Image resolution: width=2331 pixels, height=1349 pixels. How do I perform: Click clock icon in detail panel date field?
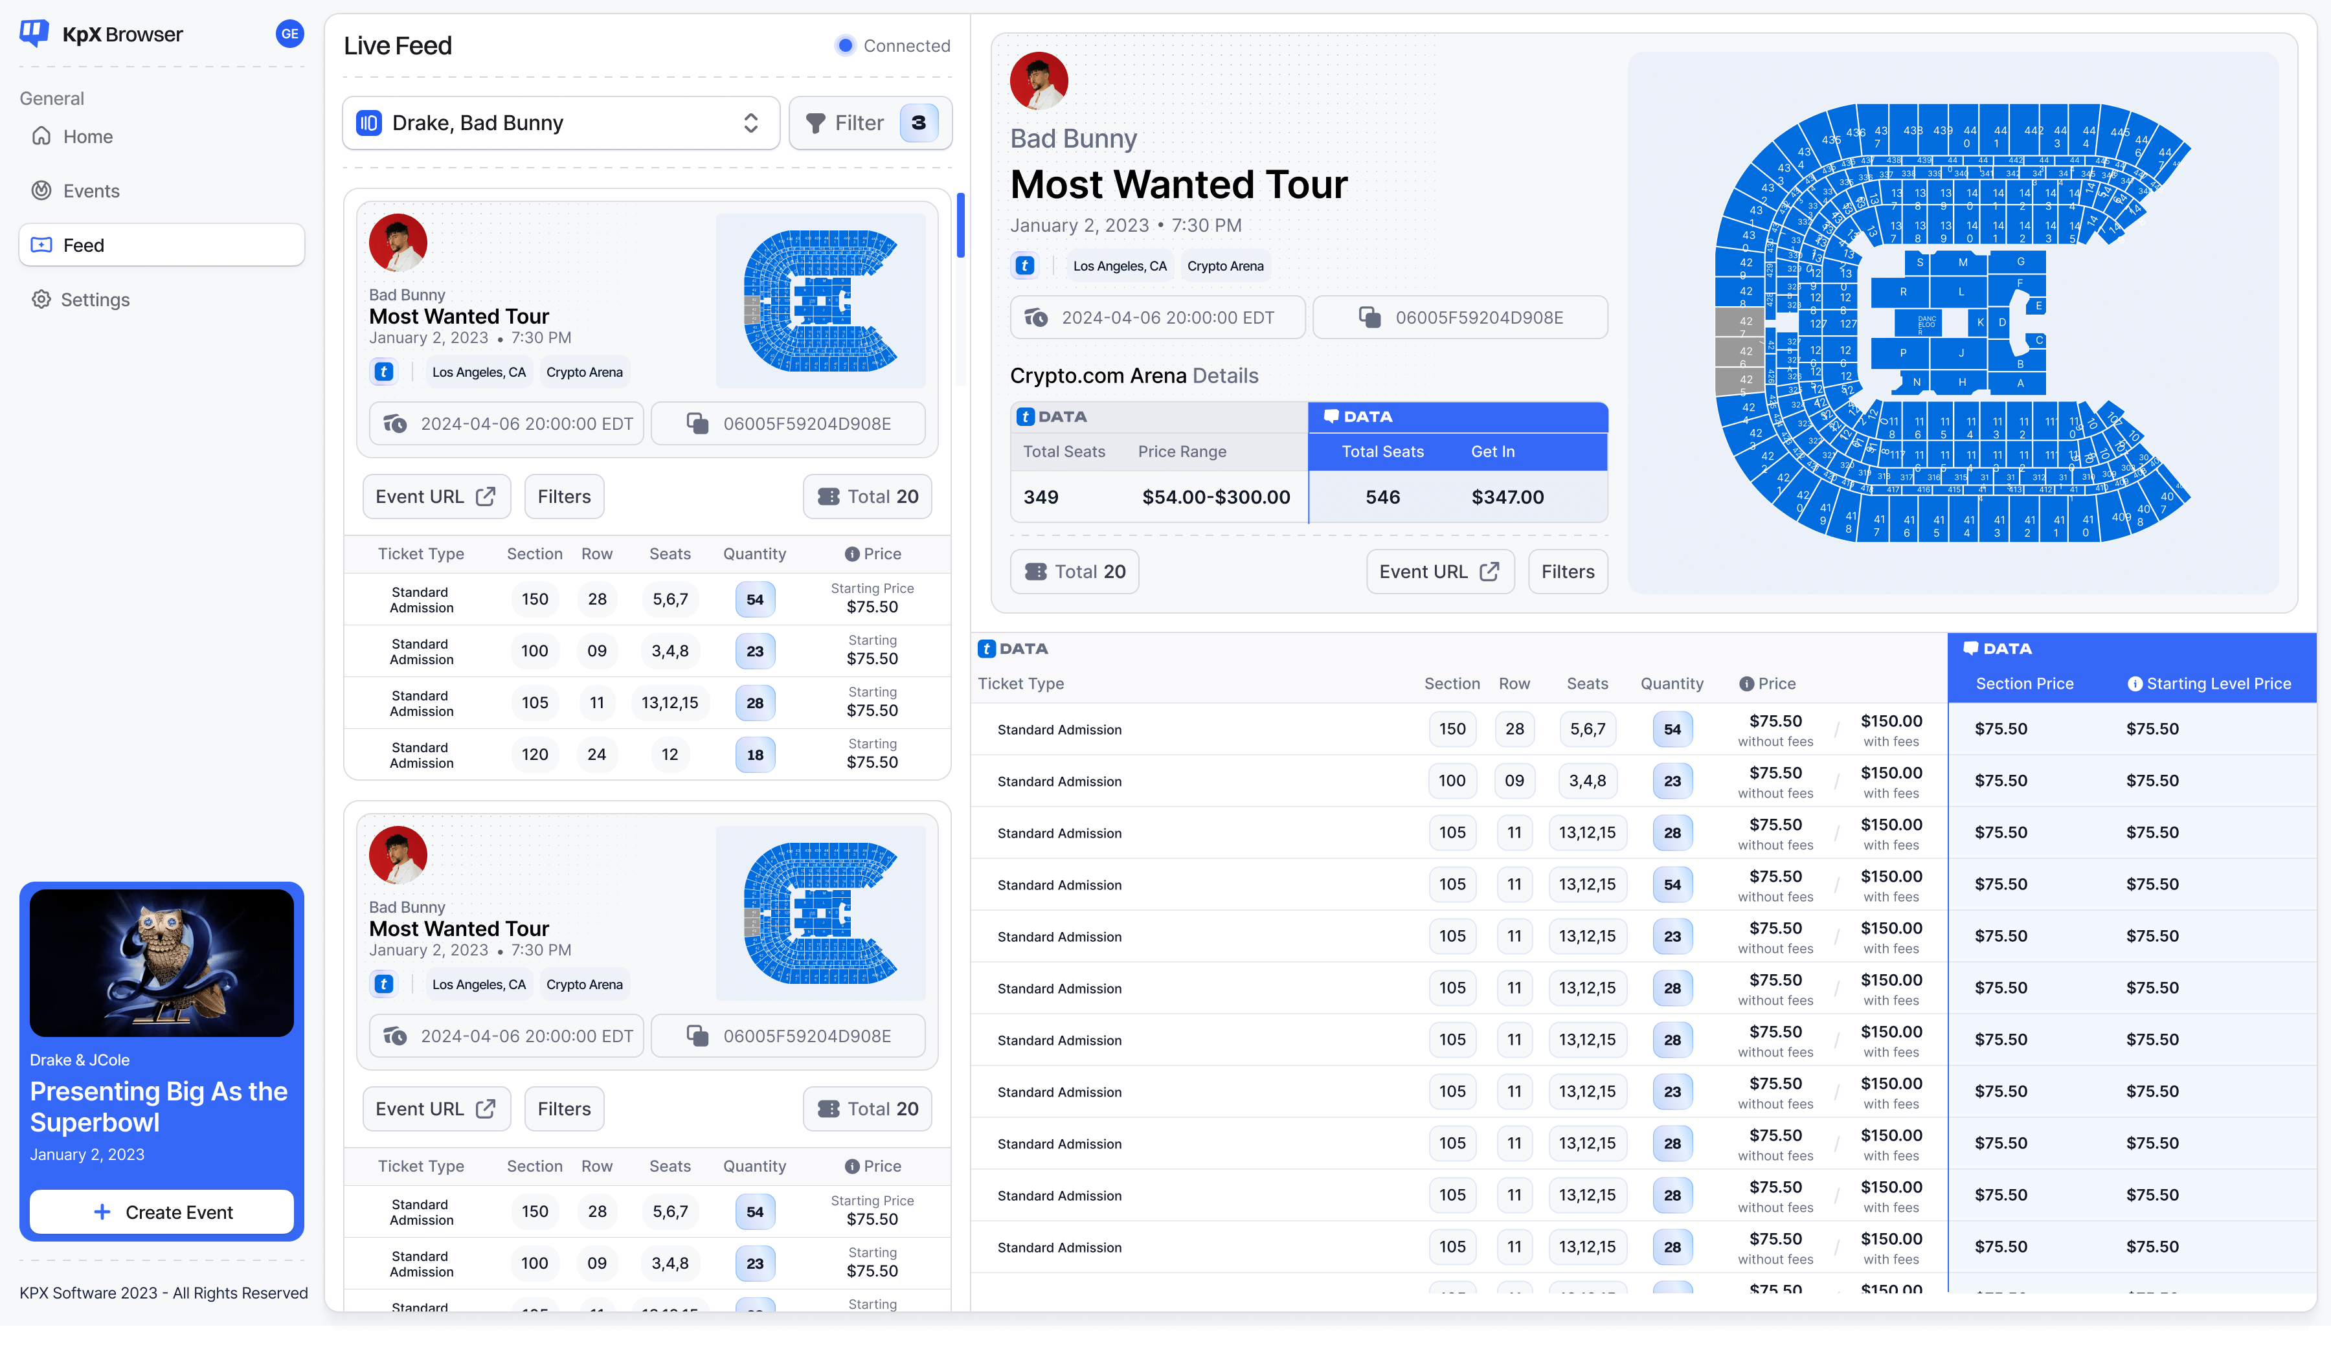[x=1036, y=317]
